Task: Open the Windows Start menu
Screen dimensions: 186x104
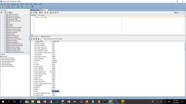Action: pyautogui.click(x=3, y=101)
